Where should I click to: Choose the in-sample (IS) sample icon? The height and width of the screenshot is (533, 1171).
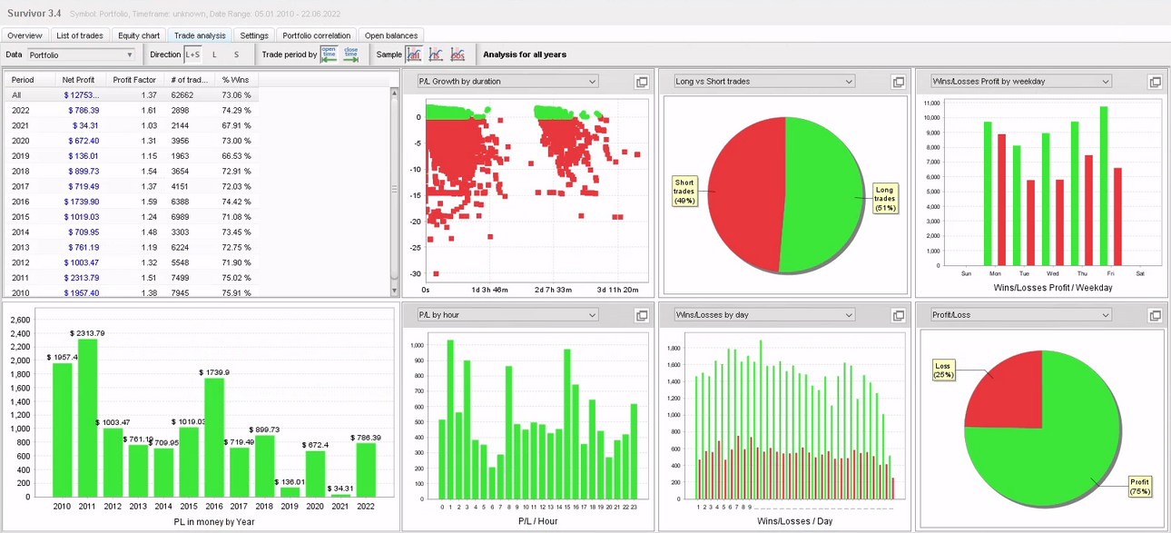coord(436,54)
